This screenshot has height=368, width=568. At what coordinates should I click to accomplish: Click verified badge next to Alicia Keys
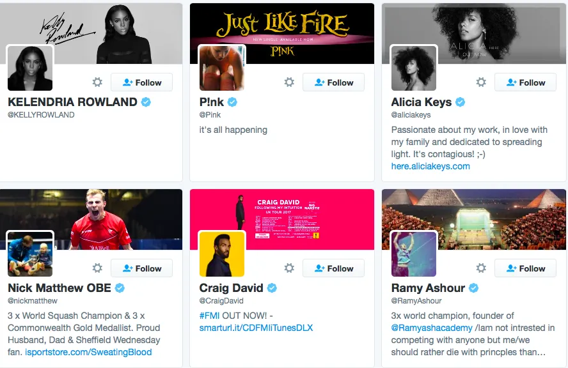[x=460, y=102]
